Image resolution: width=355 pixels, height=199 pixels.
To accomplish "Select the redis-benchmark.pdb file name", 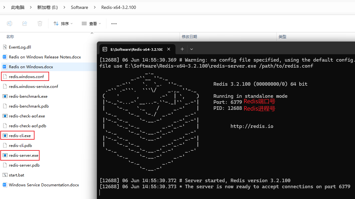I will tap(29, 106).
